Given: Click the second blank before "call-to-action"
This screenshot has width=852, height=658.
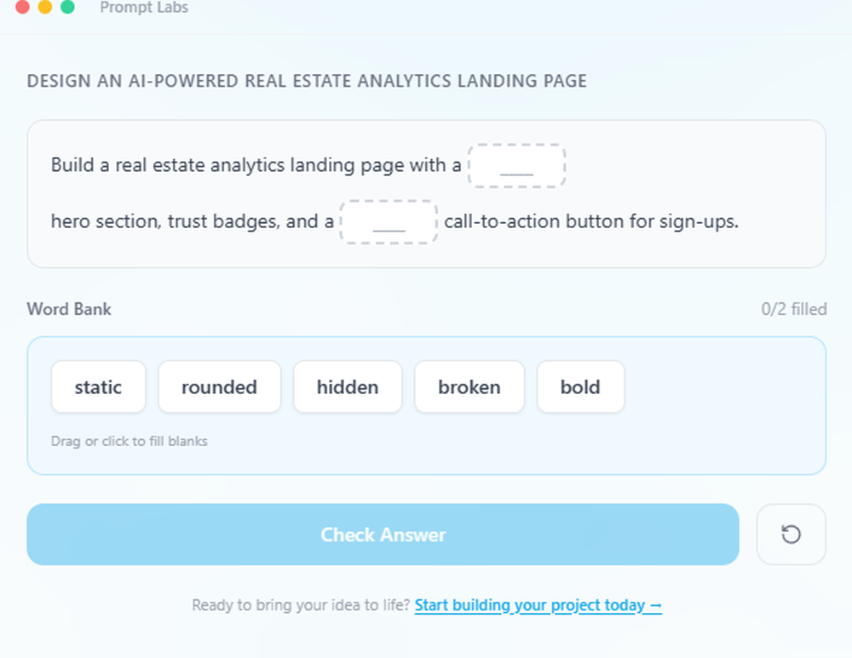Looking at the screenshot, I should click(x=389, y=223).
